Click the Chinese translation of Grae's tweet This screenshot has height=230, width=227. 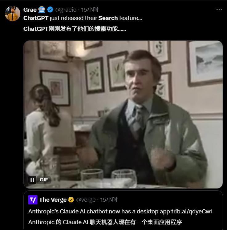coord(75,29)
